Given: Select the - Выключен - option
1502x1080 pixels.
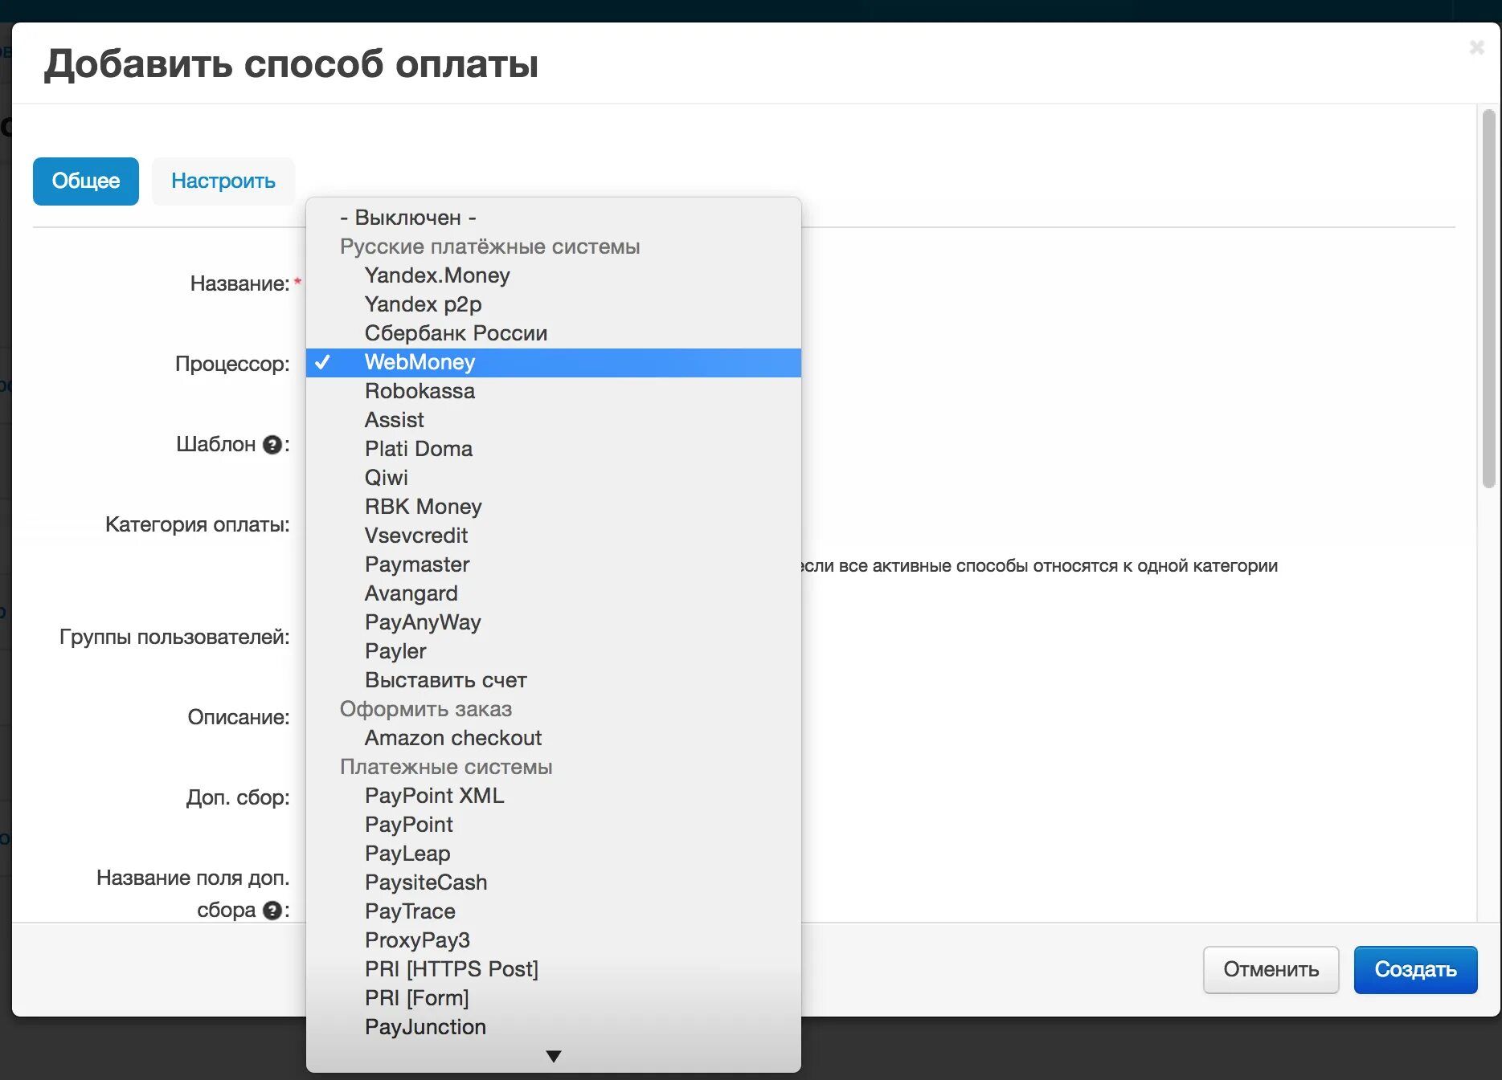Looking at the screenshot, I should [554, 218].
